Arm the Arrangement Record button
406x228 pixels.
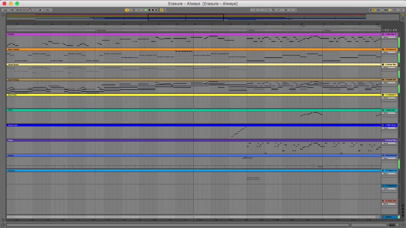(153, 10)
